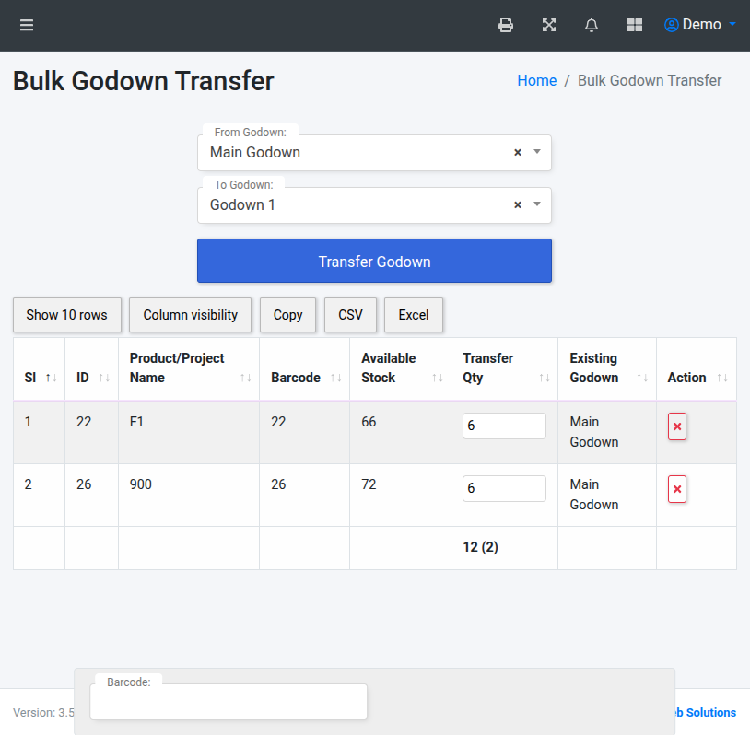
Task: Navigate to Home via the breadcrumb link
Action: [x=537, y=80]
